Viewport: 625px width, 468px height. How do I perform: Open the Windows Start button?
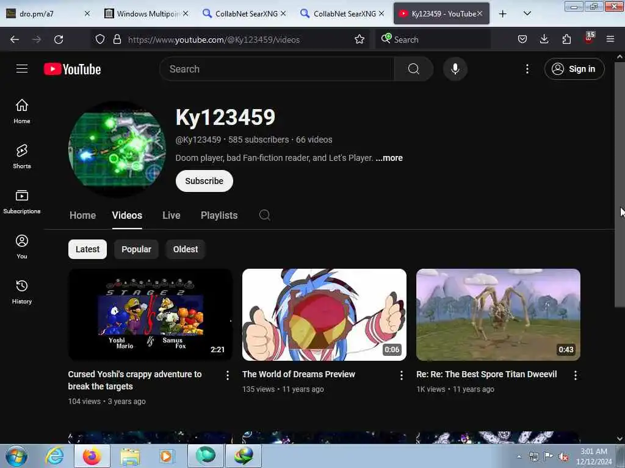point(16,456)
